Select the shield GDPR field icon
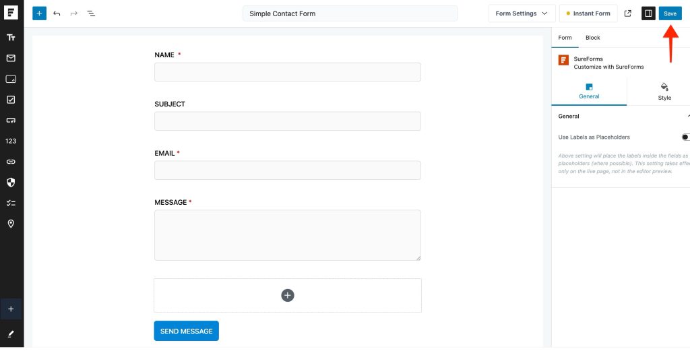The height and width of the screenshot is (351, 690). pos(11,182)
